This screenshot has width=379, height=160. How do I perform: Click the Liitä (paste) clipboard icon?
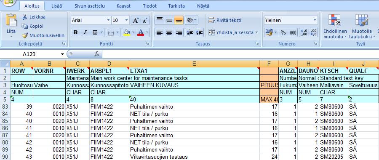(x=11, y=21)
